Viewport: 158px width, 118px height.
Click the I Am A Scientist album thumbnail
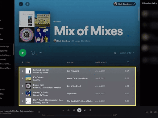point(28,71)
